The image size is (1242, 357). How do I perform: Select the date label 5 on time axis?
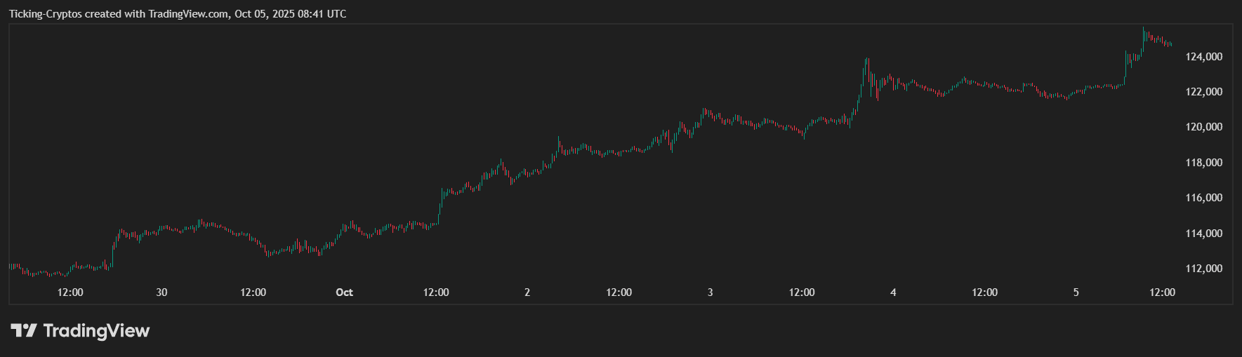[1076, 292]
